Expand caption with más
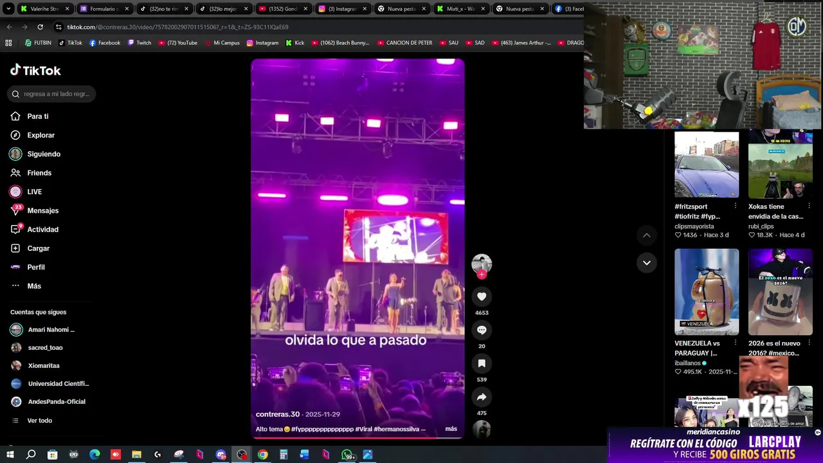This screenshot has height=463, width=823. (x=451, y=429)
